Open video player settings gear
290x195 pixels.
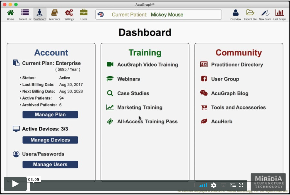(x=214, y=185)
